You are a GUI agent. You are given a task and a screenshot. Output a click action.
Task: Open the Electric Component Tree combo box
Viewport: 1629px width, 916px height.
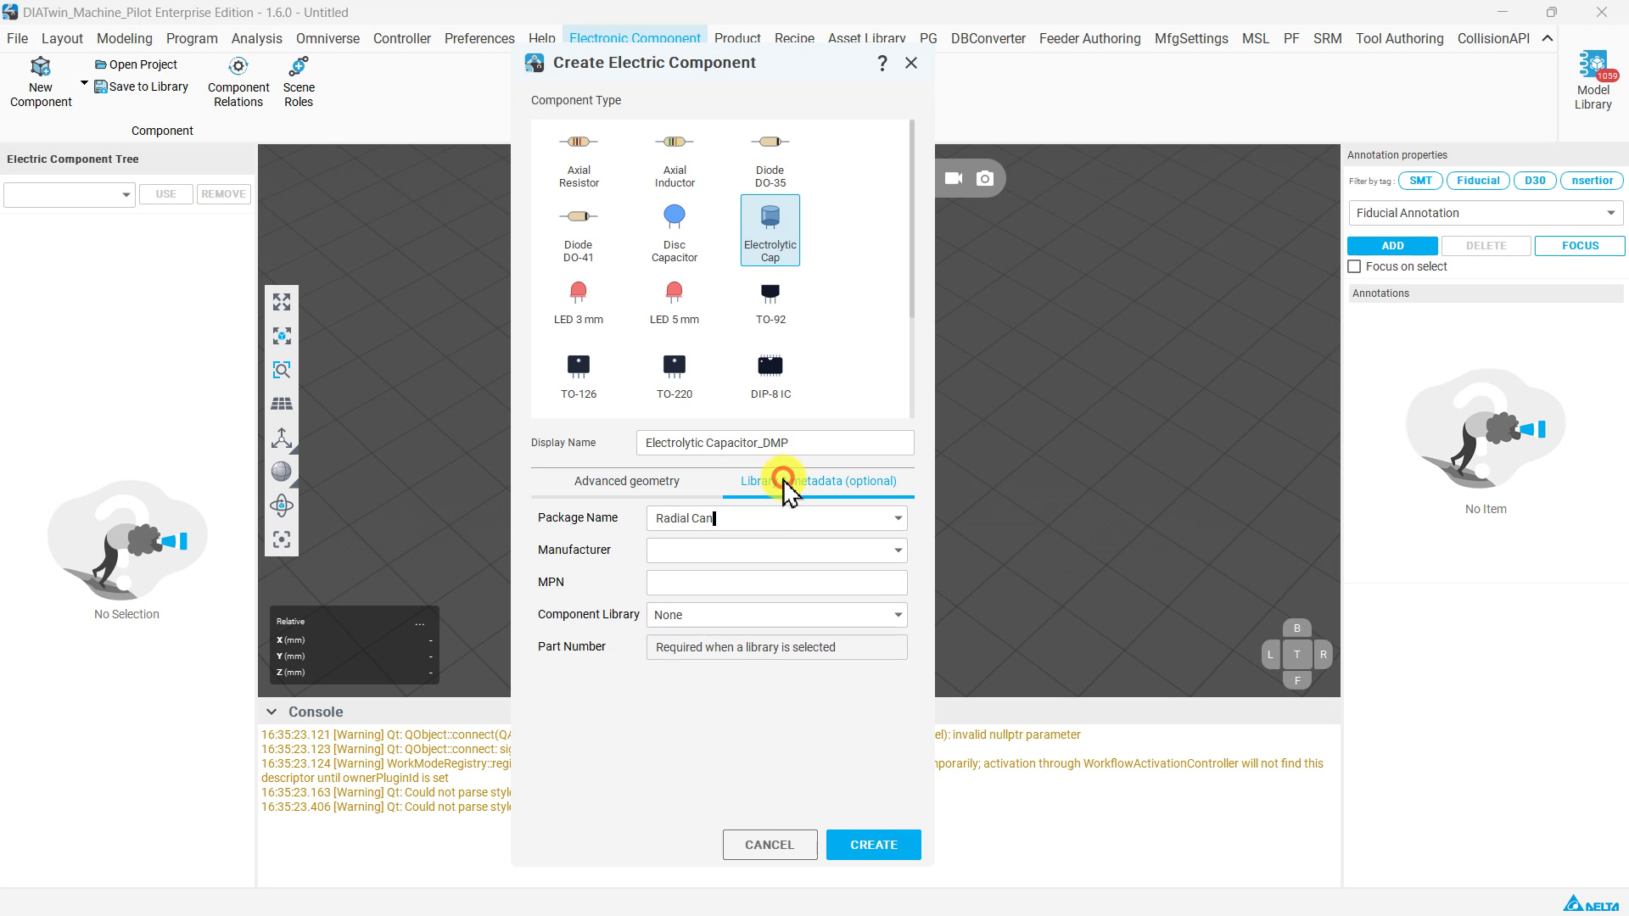pos(70,194)
